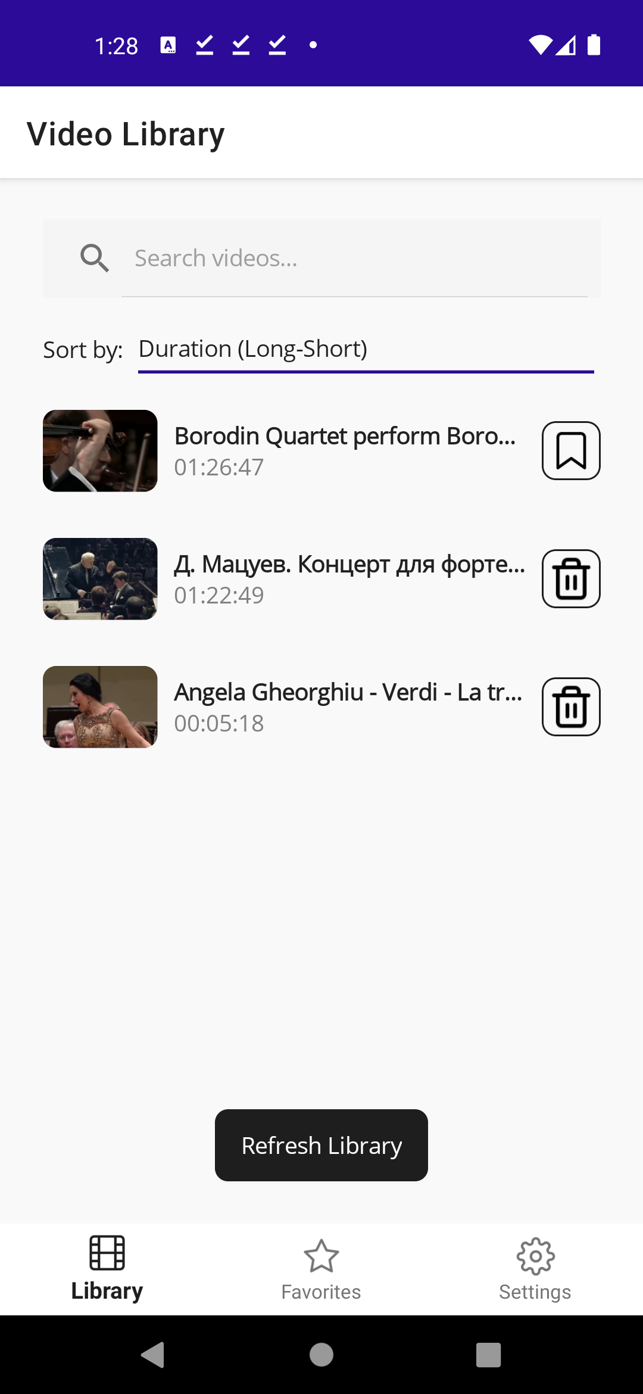Screen dimensions: 643x1394
Task: Open the Мацуев concert thumbnail
Action: [100, 579]
